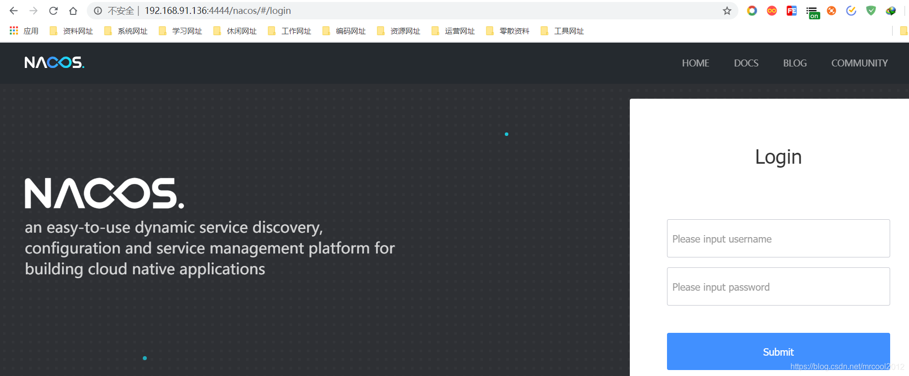Screen dimensions: 909x376
Task: Click the browser forward arrow
Action: coord(33,10)
